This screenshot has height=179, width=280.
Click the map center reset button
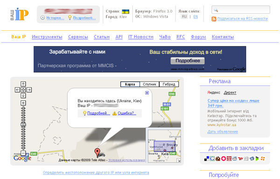23,89
